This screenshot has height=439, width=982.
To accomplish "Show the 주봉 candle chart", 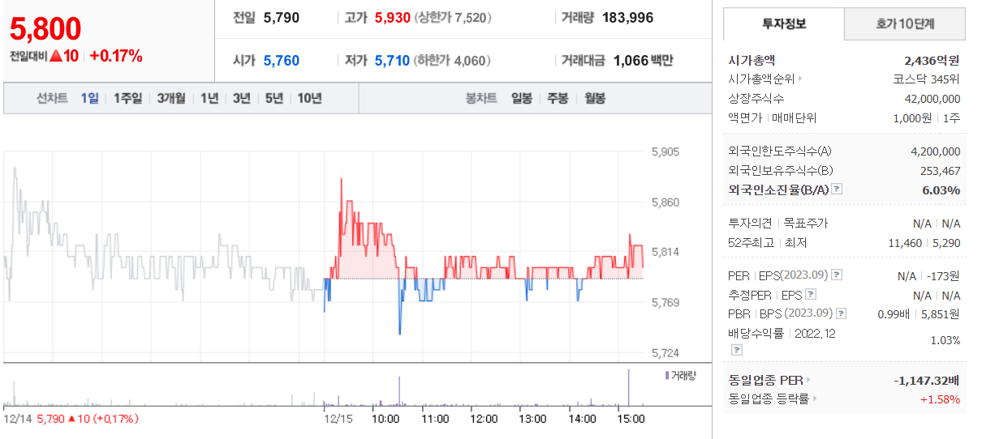I will pyautogui.click(x=558, y=98).
